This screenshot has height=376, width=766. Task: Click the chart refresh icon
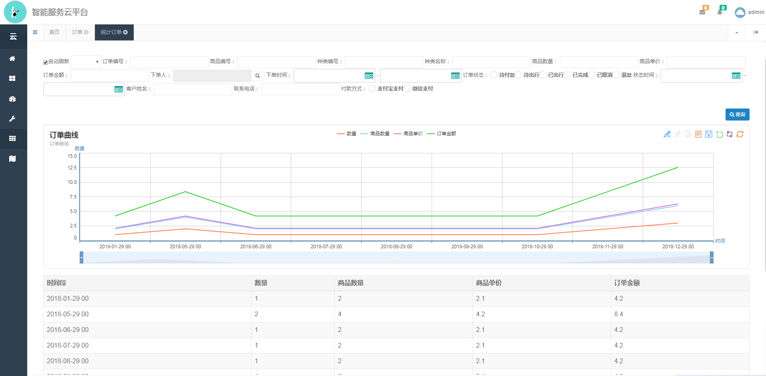click(x=740, y=135)
